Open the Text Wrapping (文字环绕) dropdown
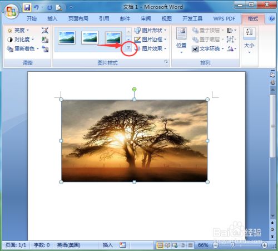The image size is (278, 251). point(208,49)
